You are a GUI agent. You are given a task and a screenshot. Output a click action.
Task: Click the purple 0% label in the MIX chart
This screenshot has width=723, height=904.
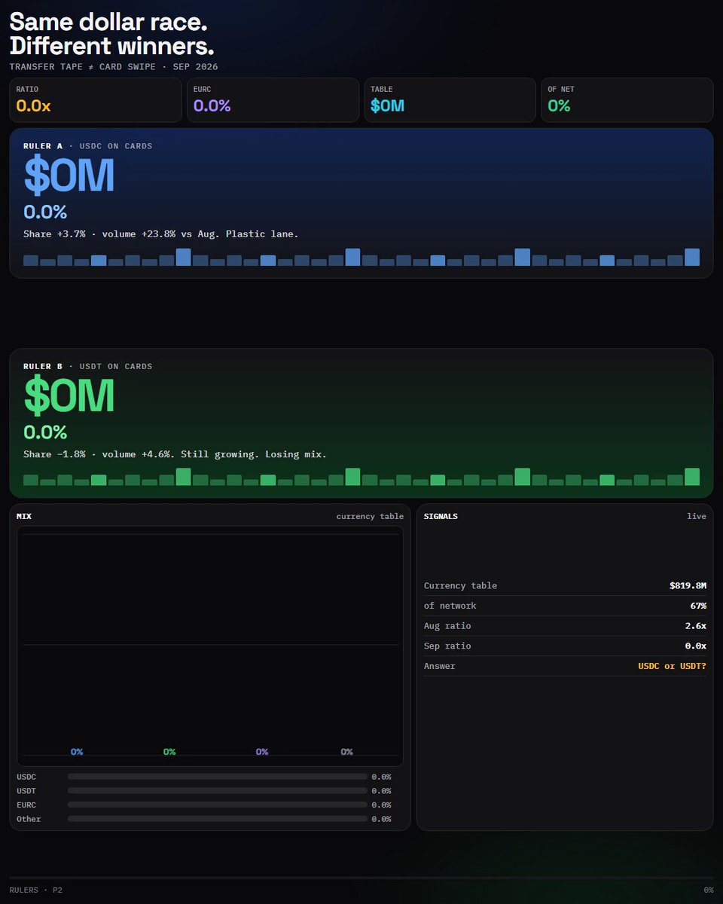coord(262,752)
